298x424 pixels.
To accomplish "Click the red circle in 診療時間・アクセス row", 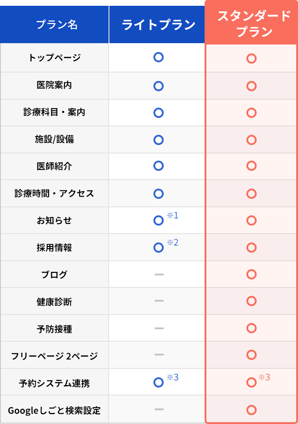I will pyautogui.click(x=251, y=194).
